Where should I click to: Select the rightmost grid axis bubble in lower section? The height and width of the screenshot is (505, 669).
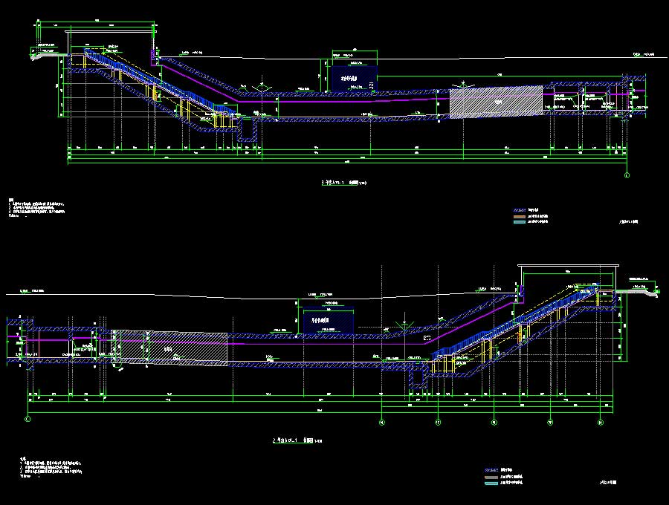pos(601,421)
